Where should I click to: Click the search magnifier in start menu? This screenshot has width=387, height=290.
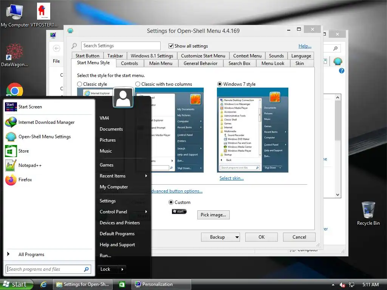[x=87, y=269]
